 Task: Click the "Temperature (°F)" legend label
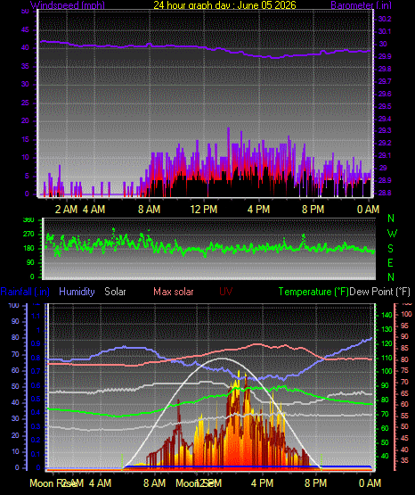[313, 292]
